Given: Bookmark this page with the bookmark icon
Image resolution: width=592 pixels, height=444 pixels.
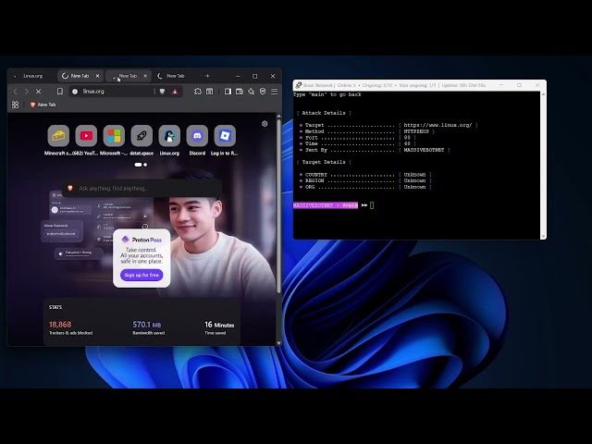Looking at the screenshot, I should pos(59,92).
